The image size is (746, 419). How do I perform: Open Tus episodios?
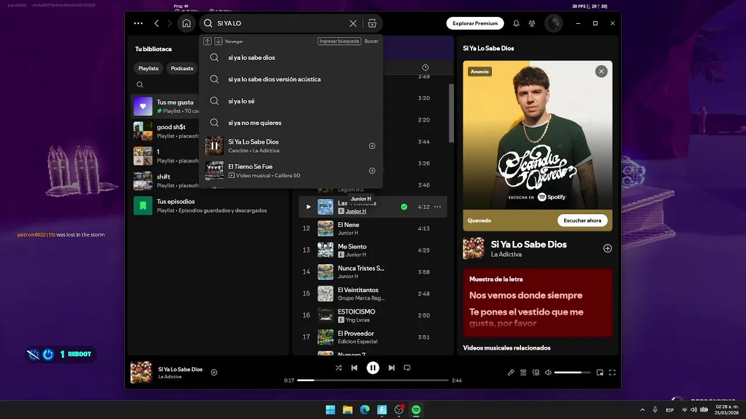[209, 205]
